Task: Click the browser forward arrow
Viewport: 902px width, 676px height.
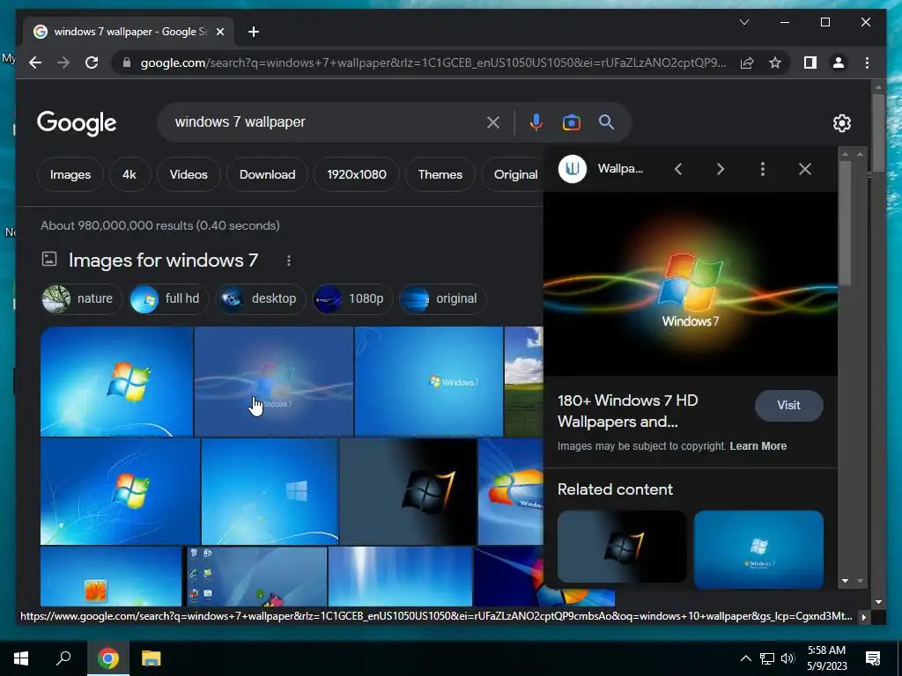Action: coord(63,62)
